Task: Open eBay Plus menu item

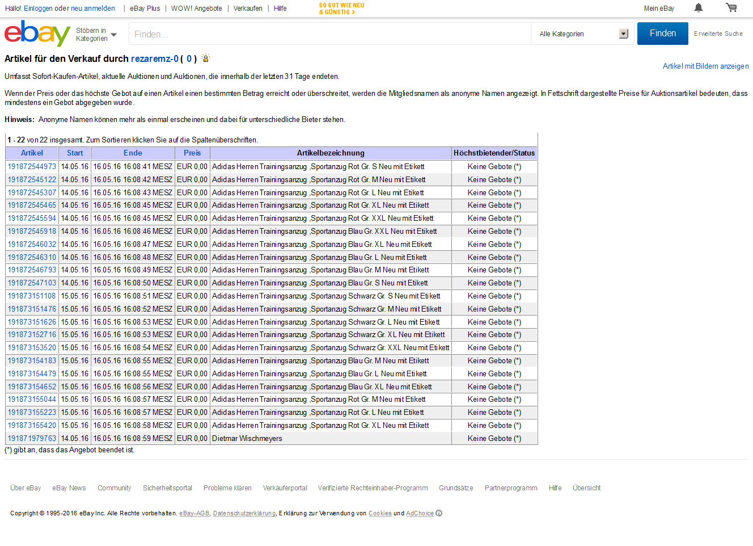Action: [x=145, y=9]
